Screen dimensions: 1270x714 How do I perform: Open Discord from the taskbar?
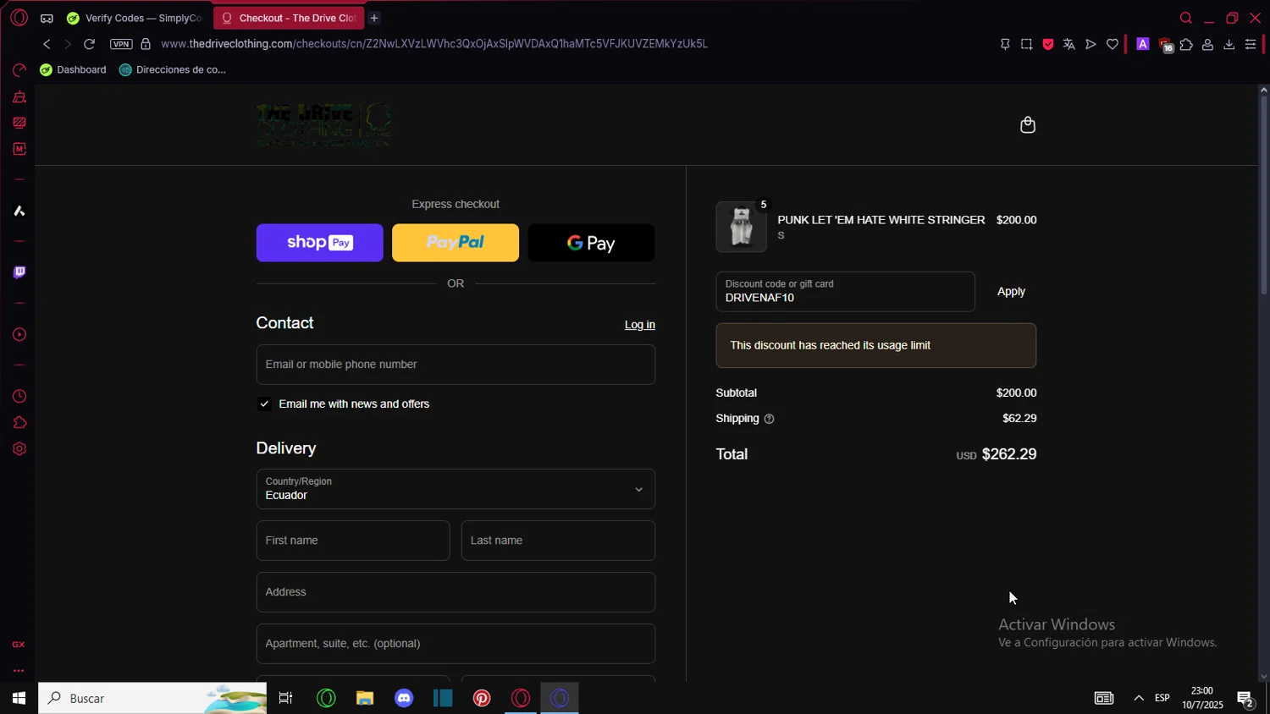point(404,698)
